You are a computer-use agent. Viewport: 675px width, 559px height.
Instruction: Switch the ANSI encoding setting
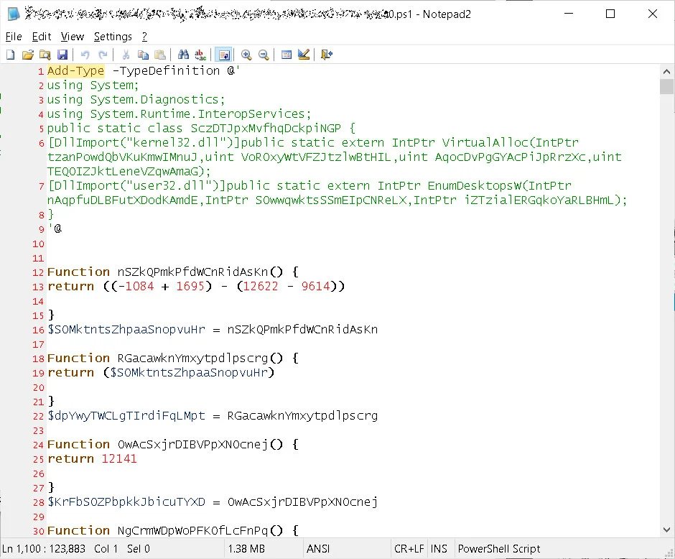click(x=317, y=548)
